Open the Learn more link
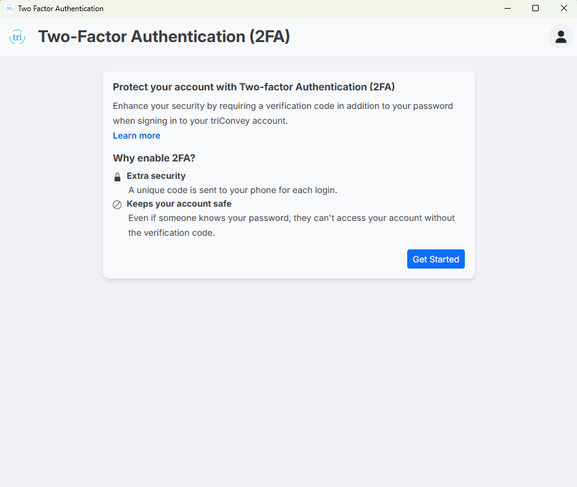This screenshot has height=487, width=577. tap(136, 136)
